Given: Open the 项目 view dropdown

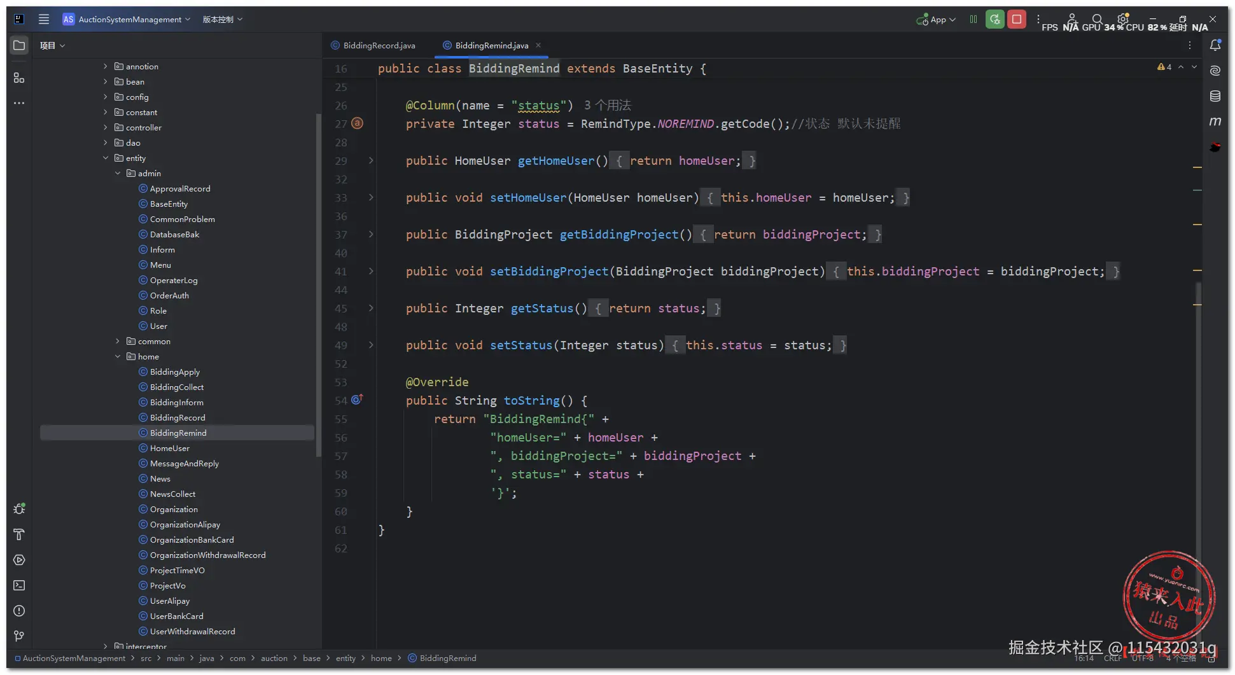Looking at the screenshot, I should 52,45.
